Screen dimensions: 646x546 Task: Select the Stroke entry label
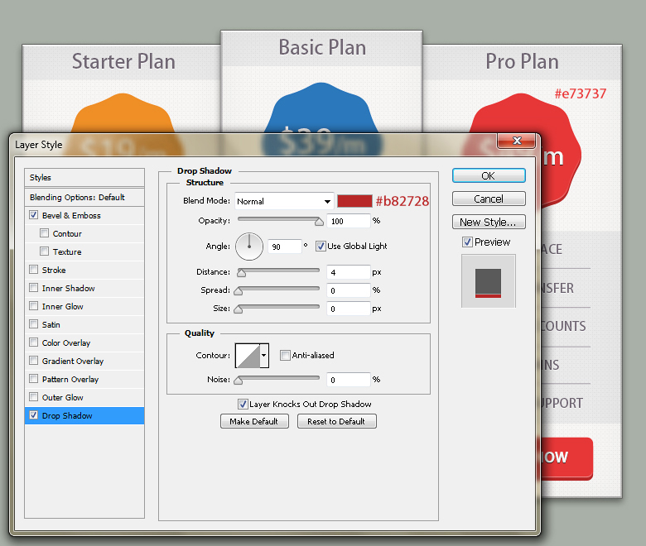(54, 270)
